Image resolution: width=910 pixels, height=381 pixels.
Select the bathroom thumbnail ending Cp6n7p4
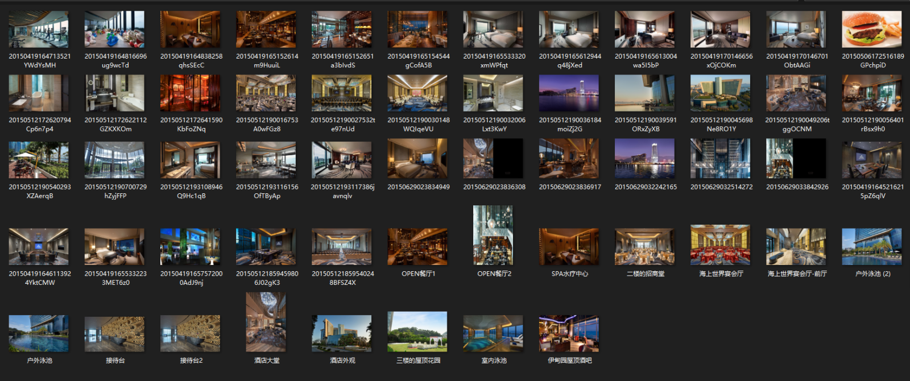tap(39, 93)
